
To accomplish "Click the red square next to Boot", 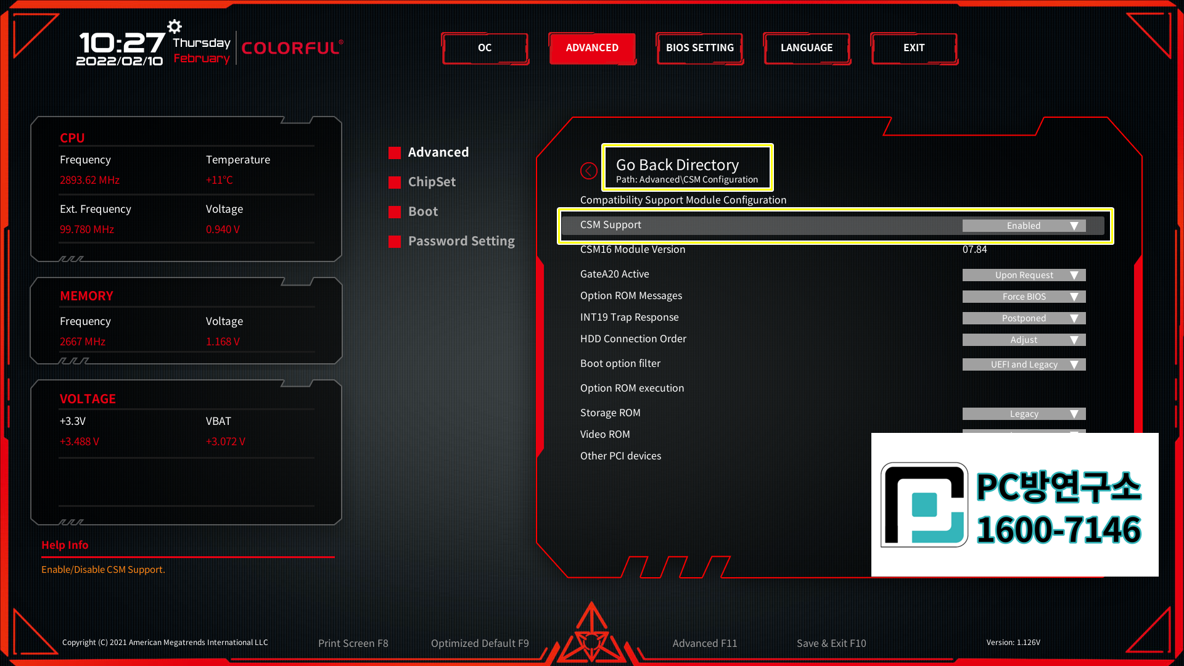I will pos(395,212).
